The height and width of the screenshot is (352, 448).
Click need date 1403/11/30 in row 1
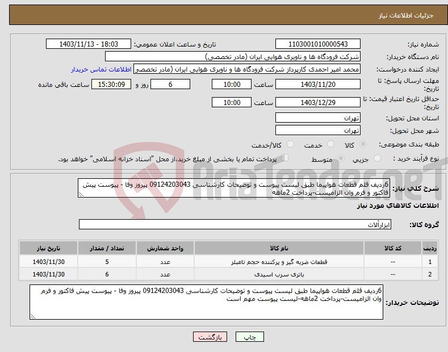[x=48, y=261]
